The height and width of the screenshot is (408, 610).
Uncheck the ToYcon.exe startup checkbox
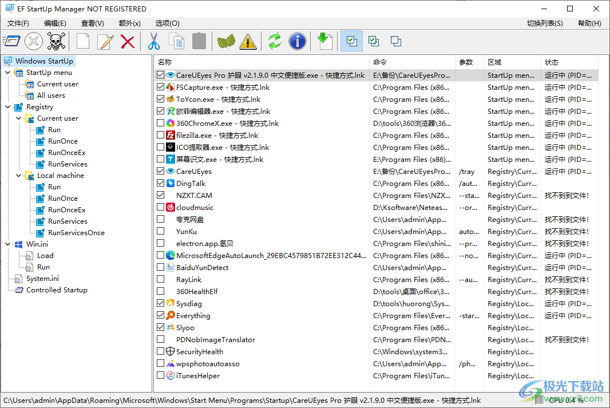[x=160, y=99]
